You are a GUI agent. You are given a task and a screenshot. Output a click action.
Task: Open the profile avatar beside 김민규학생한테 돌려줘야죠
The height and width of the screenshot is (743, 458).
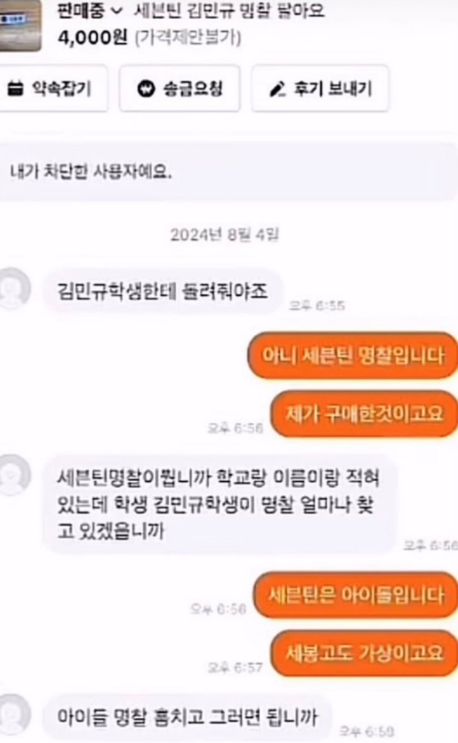point(15,289)
